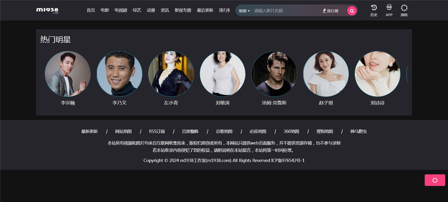Open the 排行榜 item in the navigation bar
This screenshot has width=448, height=202.
[x=224, y=10]
